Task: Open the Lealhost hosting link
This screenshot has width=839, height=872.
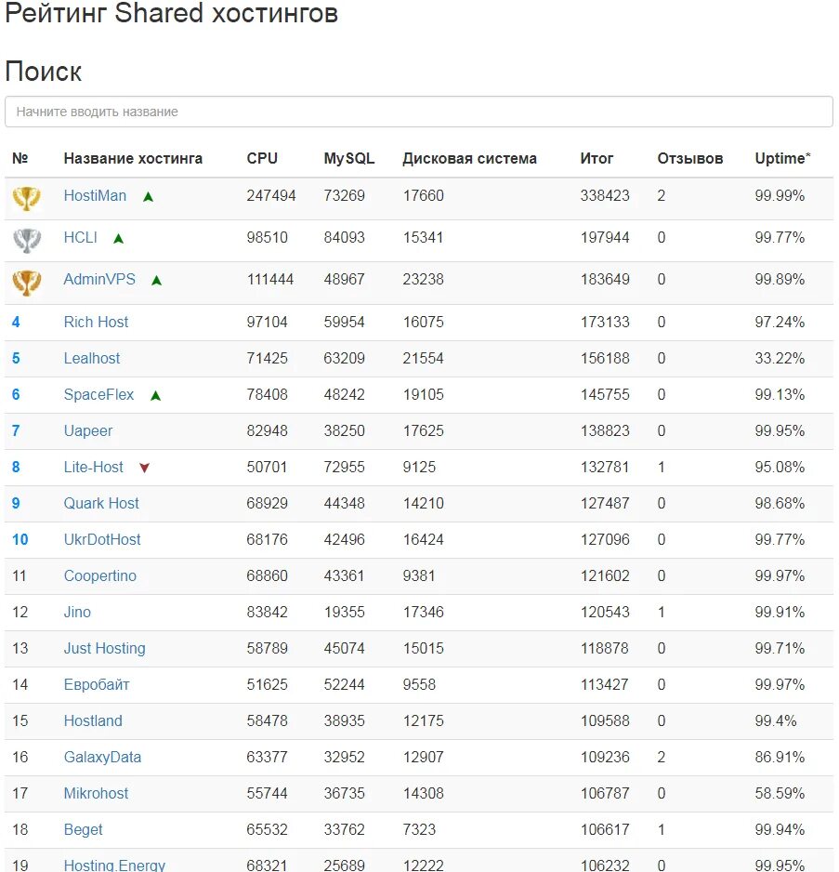Action: click(x=92, y=358)
